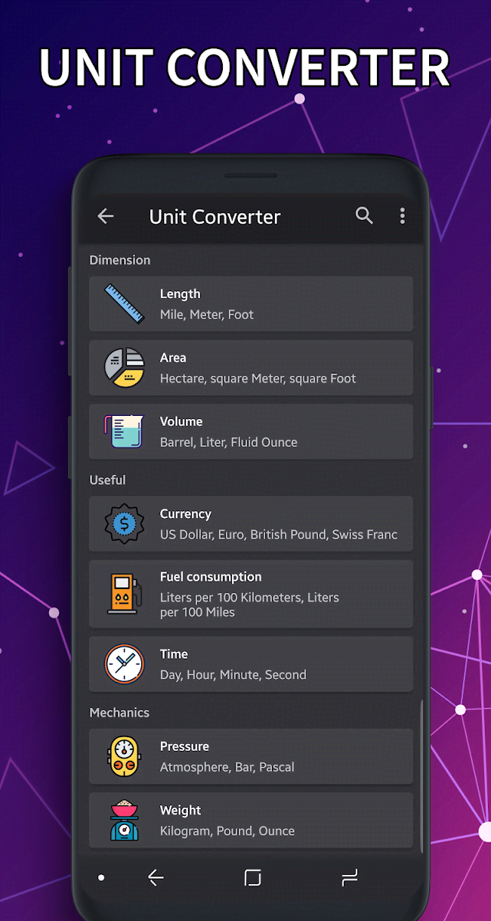The image size is (491, 921).
Task: Open the three-dot overflow menu
Action: coord(402,216)
